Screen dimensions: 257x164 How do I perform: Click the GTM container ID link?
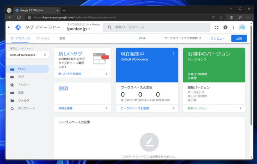click(x=142, y=38)
